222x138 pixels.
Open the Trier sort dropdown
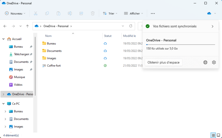(110, 13)
